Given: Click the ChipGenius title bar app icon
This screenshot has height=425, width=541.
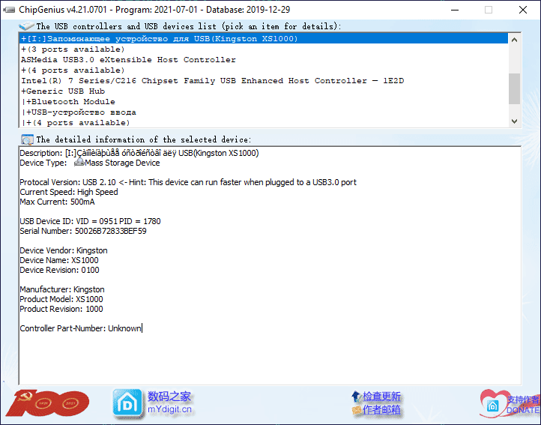Looking at the screenshot, I should point(9,10).
